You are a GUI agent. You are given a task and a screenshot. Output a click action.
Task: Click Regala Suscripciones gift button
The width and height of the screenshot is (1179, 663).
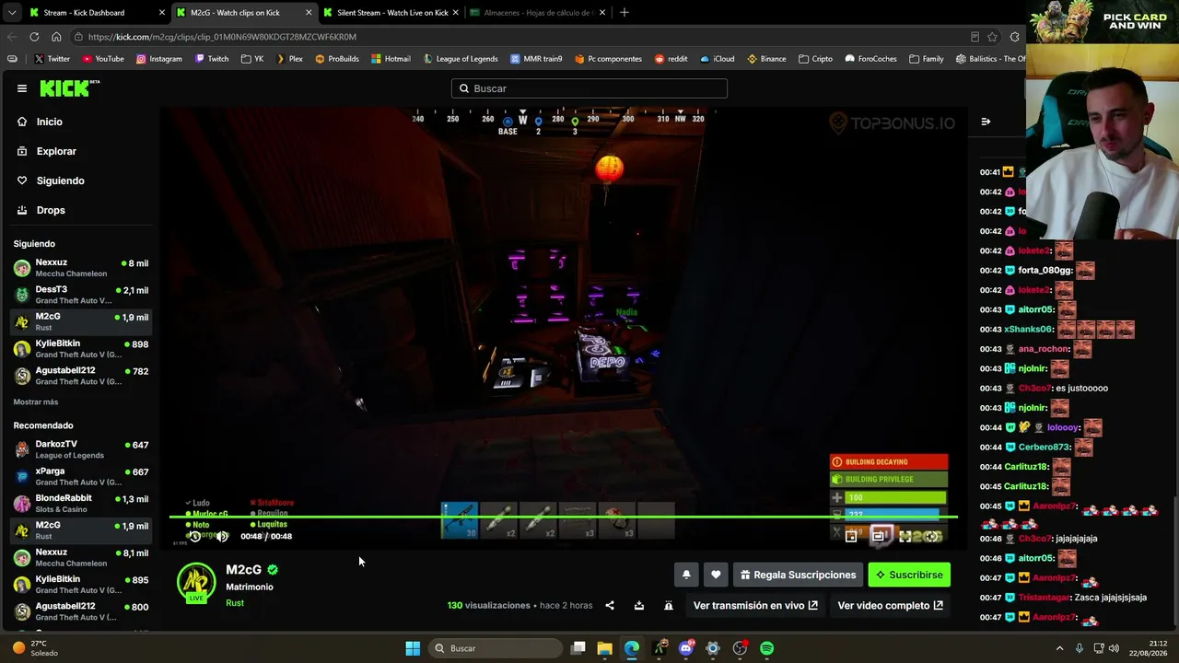pyautogui.click(x=798, y=575)
